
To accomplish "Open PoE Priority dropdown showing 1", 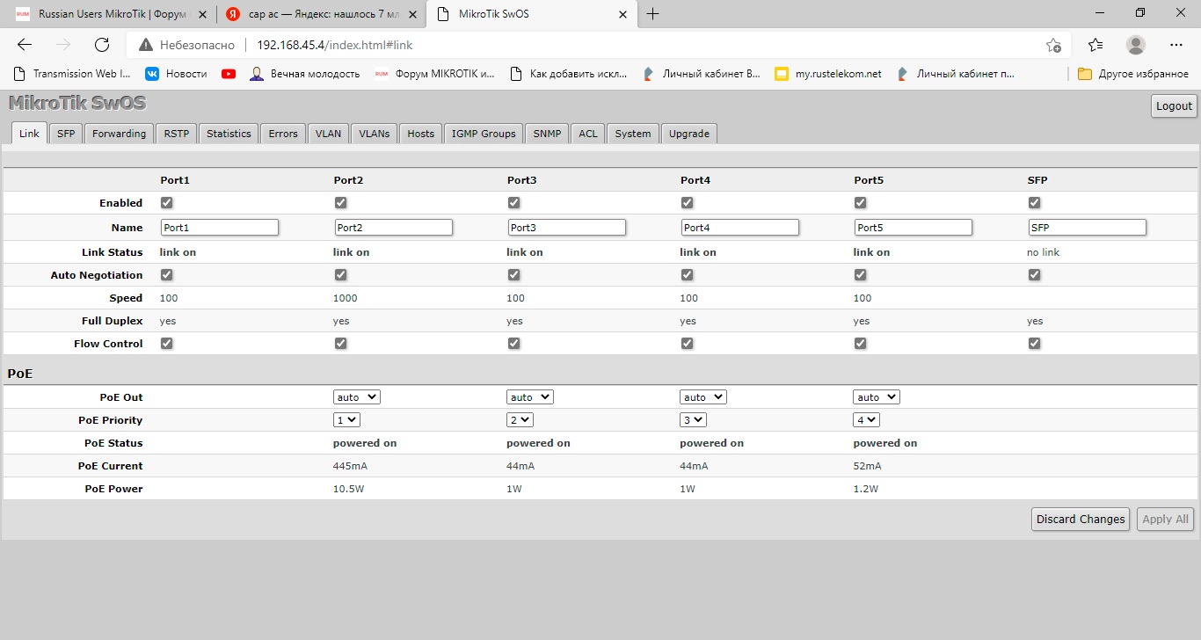I will click(346, 420).
